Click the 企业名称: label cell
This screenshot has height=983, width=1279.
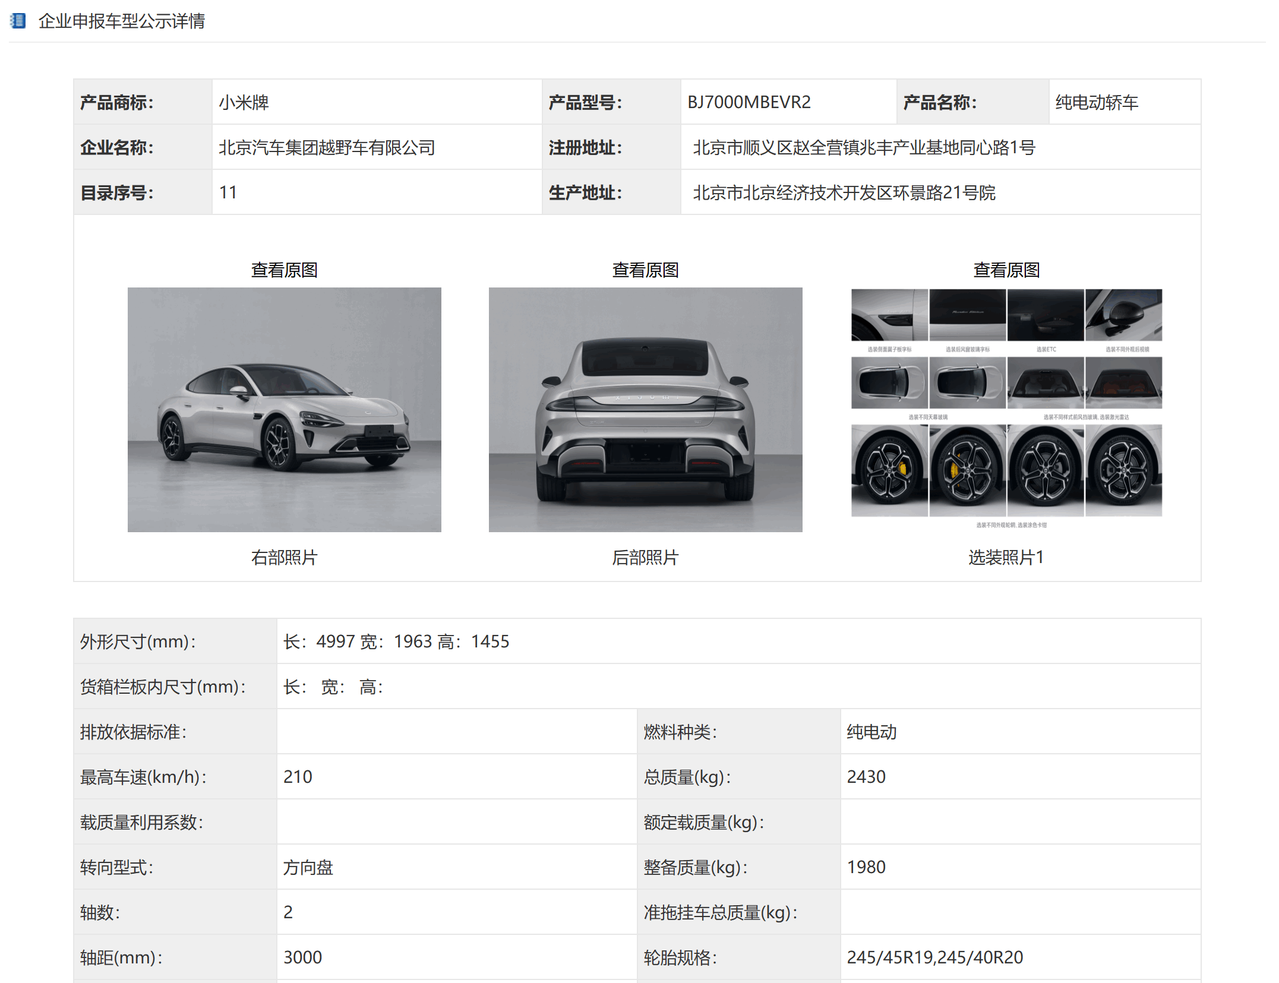143,147
